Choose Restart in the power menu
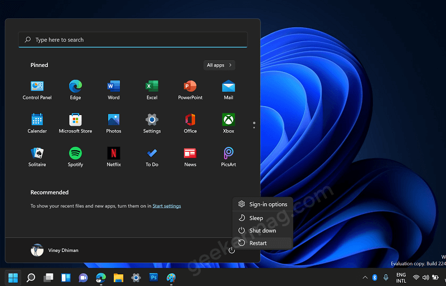 click(x=263, y=243)
